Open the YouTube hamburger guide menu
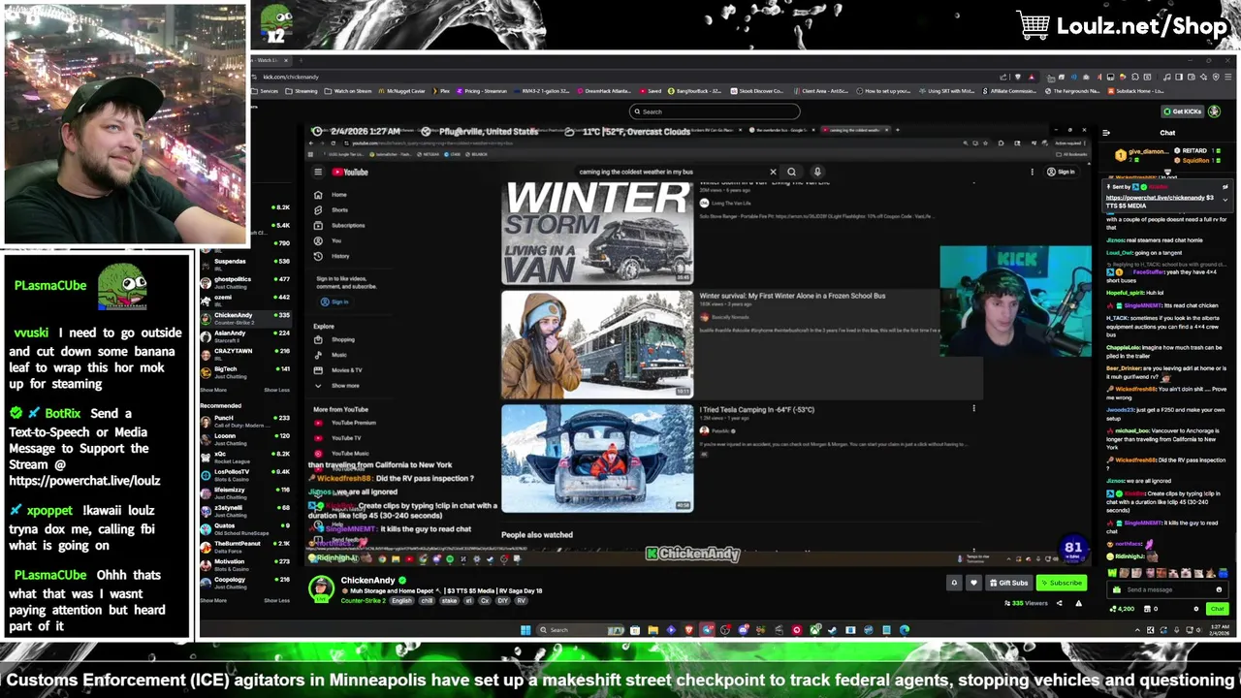Screen dimensions: 1241x698 pyautogui.click(x=317, y=173)
